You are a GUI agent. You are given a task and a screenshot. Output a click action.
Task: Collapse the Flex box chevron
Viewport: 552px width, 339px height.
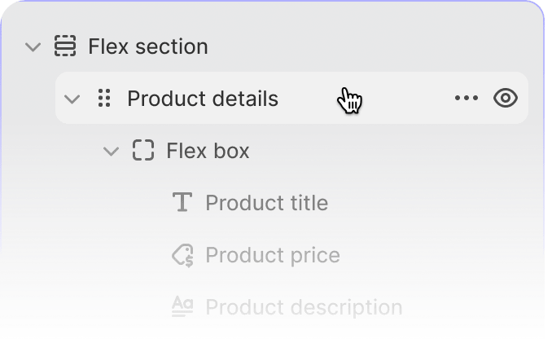coord(111,152)
